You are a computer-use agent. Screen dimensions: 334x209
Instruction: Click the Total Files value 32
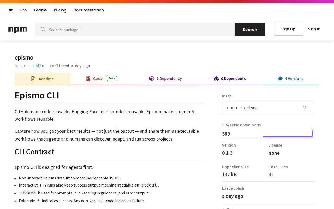click(x=271, y=174)
